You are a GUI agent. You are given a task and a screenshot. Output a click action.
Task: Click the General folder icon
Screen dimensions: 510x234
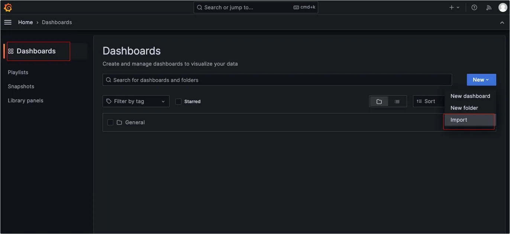119,122
